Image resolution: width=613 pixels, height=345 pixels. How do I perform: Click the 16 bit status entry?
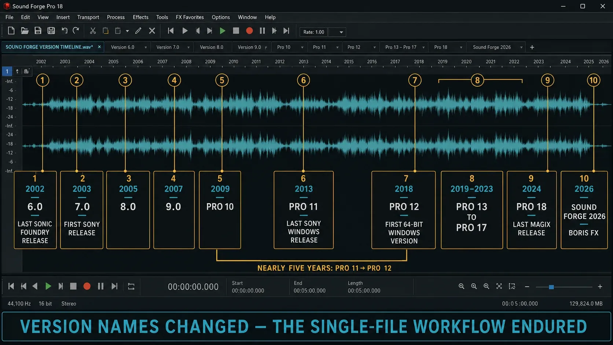tap(45, 304)
